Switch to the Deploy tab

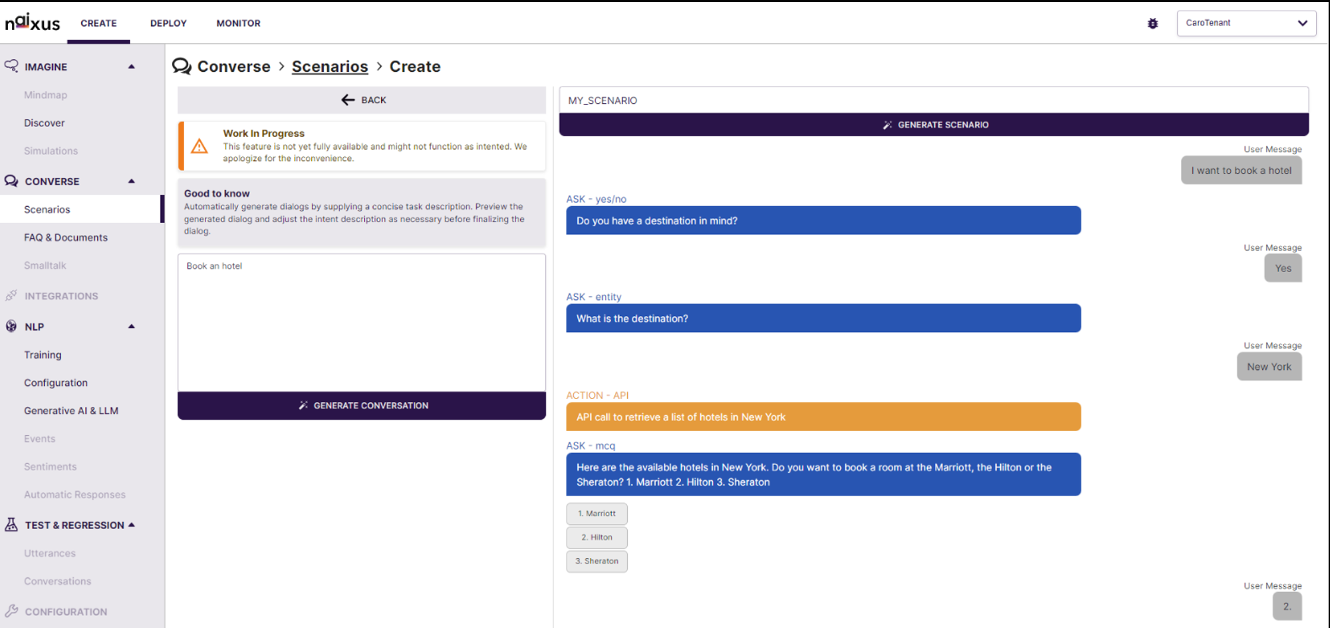click(168, 23)
